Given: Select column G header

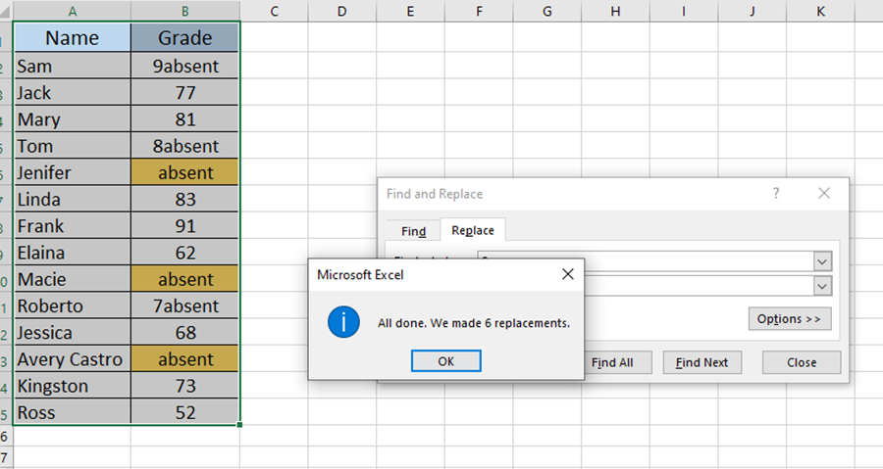Looking at the screenshot, I should [546, 11].
